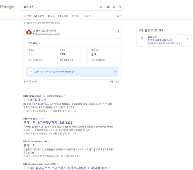Viewport: 193px width, 170px height.
Task: Click the 클릭수 44 stat card
Action: (41, 55)
